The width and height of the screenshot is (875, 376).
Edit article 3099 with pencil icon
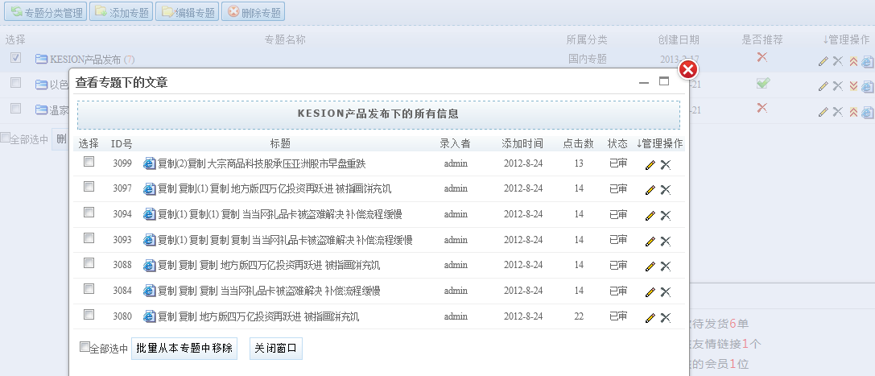click(650, 164)
